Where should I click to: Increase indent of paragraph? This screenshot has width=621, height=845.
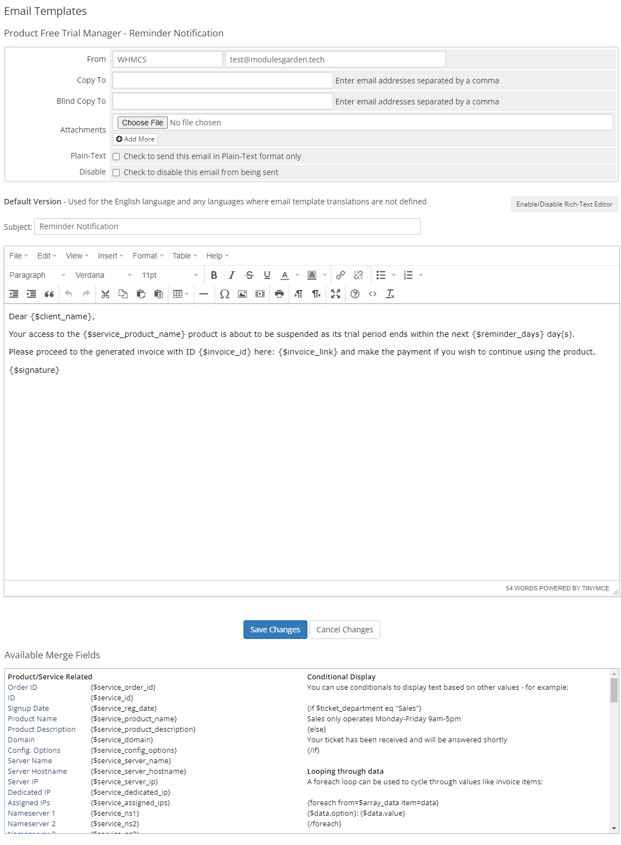pos(31,294)
